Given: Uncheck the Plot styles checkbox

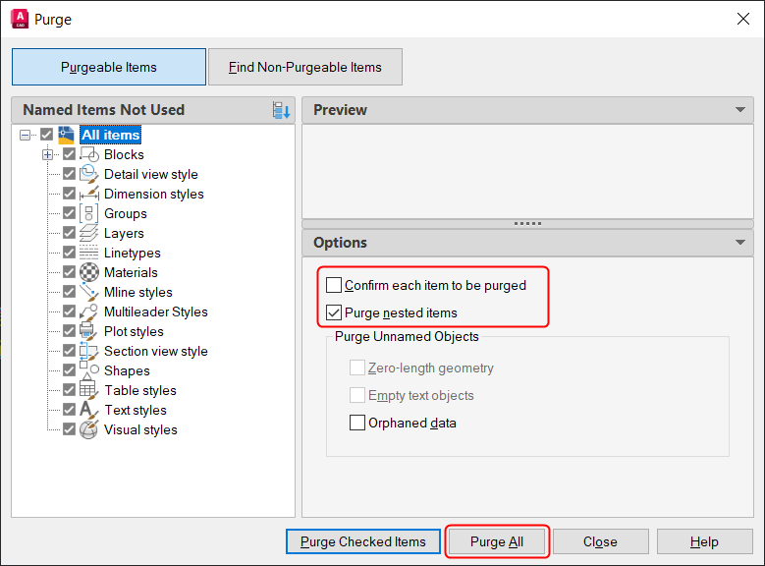Looking at the screenshot, I should [70, 331].
